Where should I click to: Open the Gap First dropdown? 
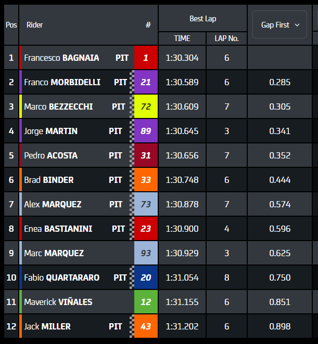click(x=280, y=24)
